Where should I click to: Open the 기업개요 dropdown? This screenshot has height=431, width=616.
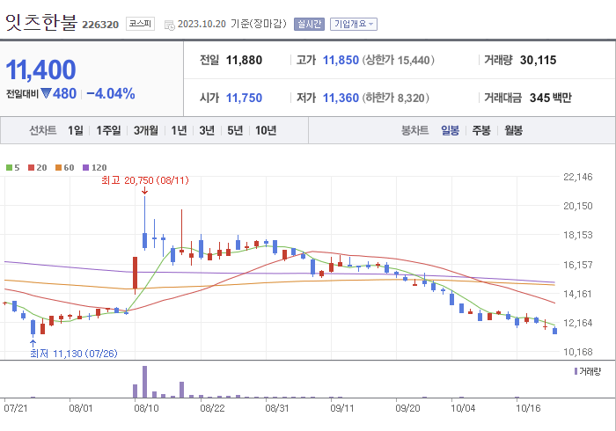(354, 24)
